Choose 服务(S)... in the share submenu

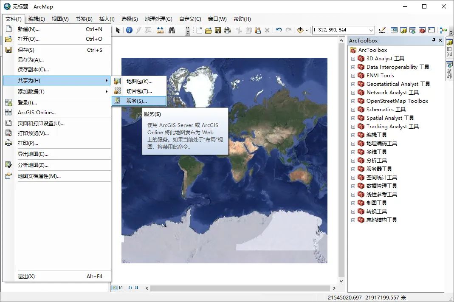click(139, 101)
